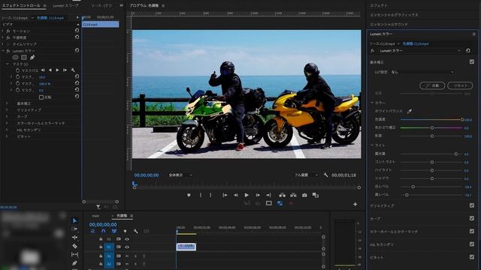Adjust the 色温度 temperature slider handle

click(x=462, y=119)
